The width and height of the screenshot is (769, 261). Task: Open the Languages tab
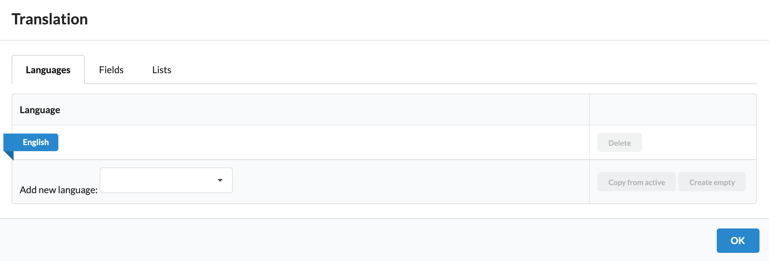pos(48,70)
